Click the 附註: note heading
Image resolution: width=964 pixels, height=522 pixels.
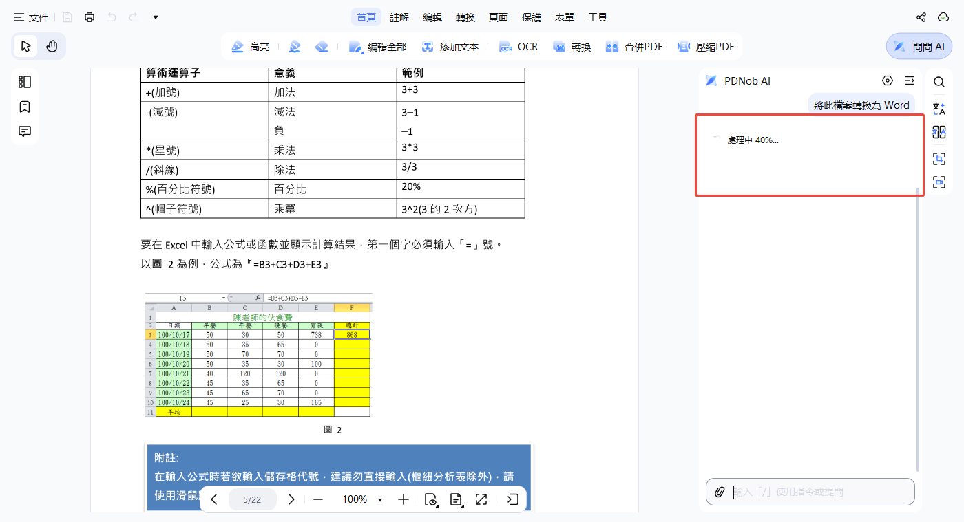pyautogui.click(x=167, y=458)
